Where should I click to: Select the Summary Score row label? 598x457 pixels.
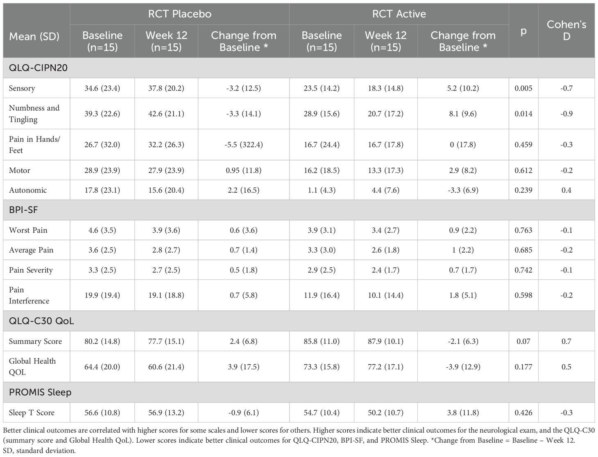[35, 341]
